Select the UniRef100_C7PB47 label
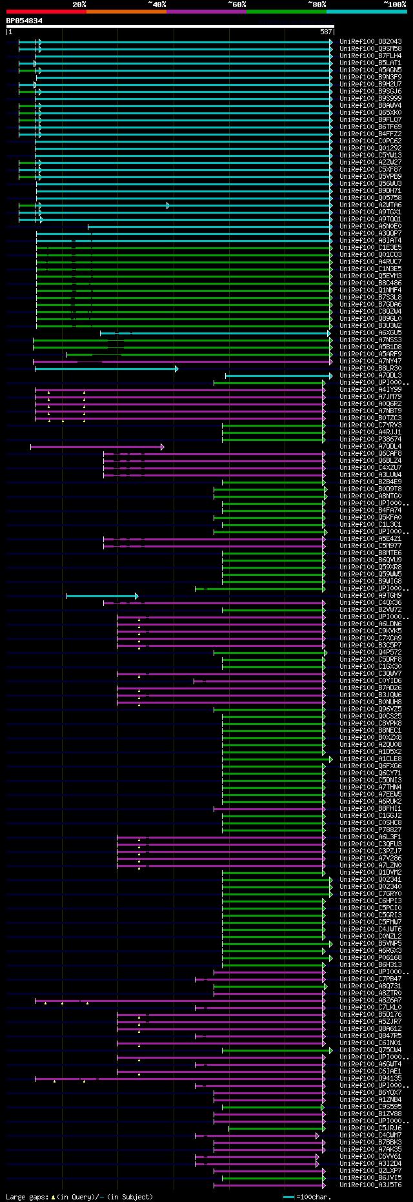413x1202 pixels. [370, 979]
